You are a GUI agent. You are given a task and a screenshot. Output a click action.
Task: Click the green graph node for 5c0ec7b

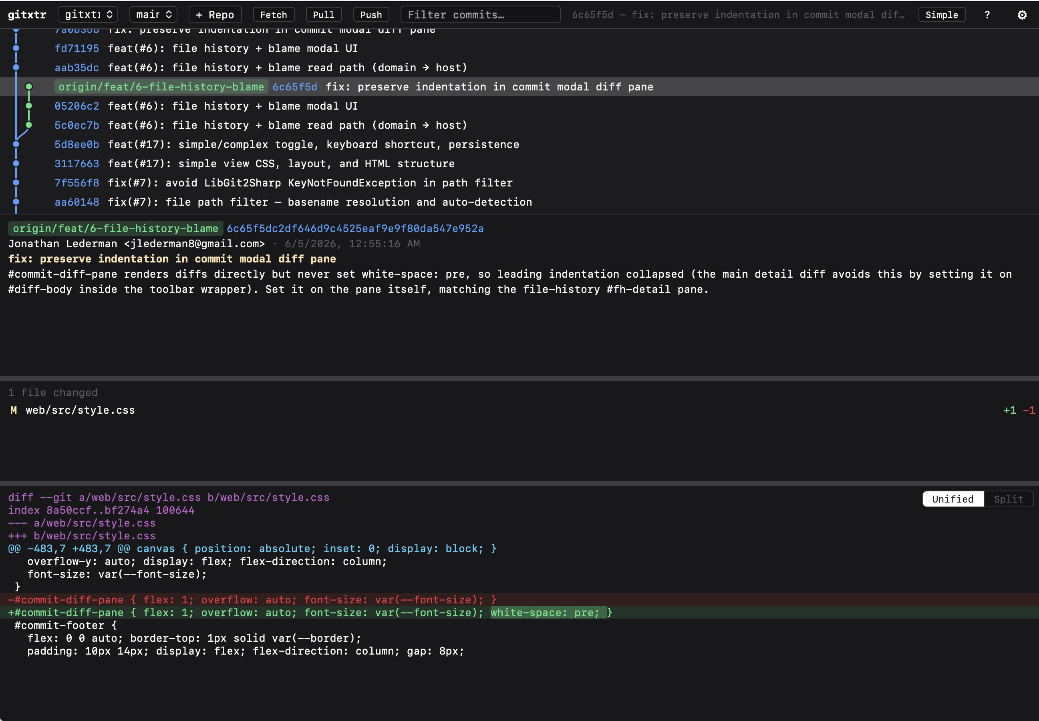(28, 125)
